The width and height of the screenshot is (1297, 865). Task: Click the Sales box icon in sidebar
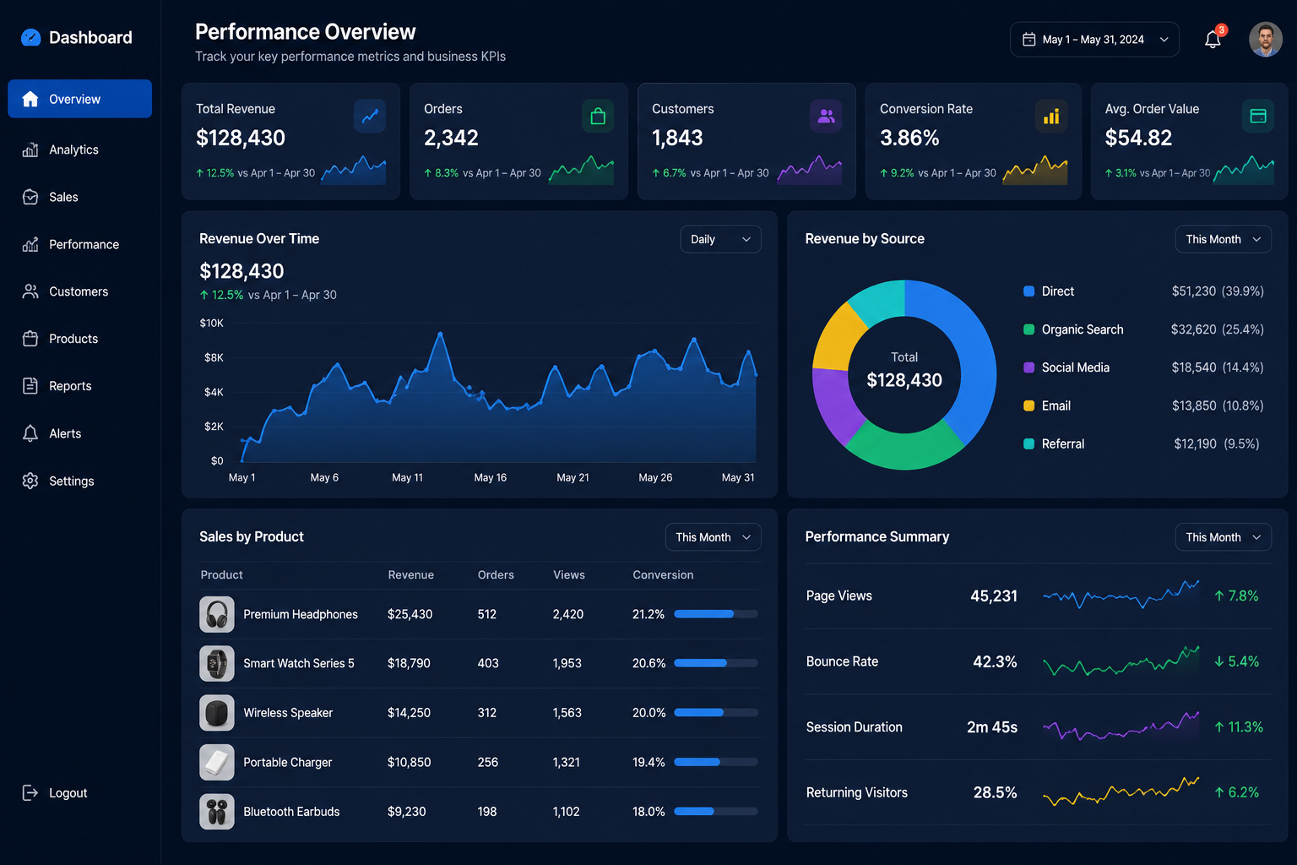tap(30, 197)
